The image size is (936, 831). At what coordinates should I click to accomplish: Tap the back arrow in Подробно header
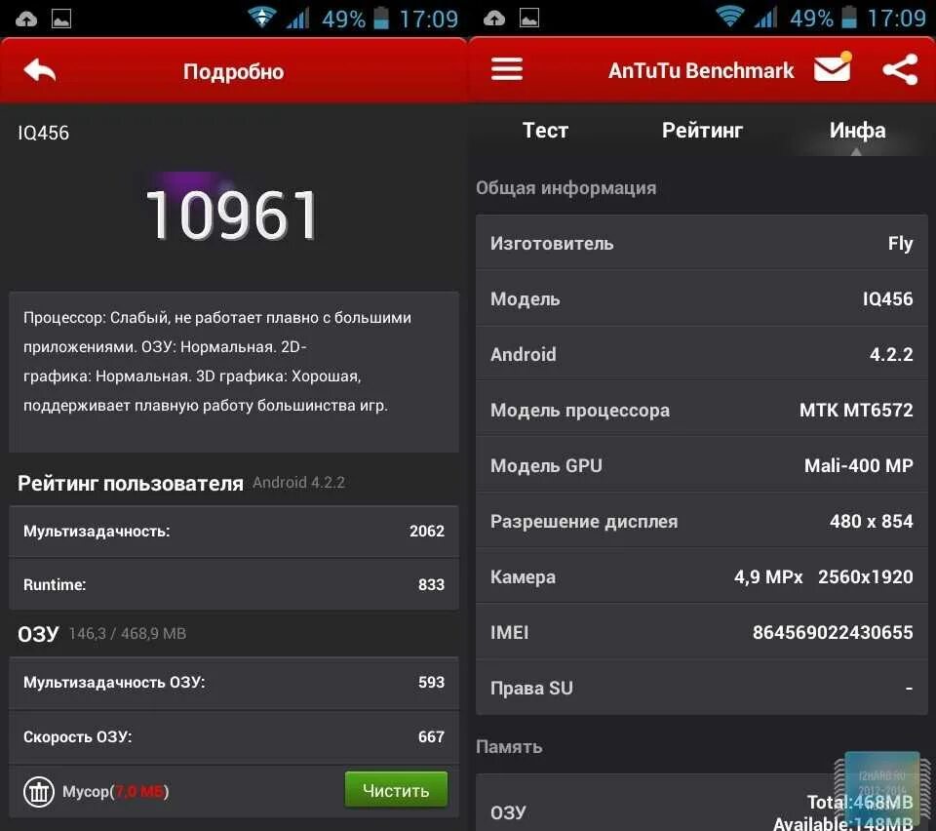(40, 70)
